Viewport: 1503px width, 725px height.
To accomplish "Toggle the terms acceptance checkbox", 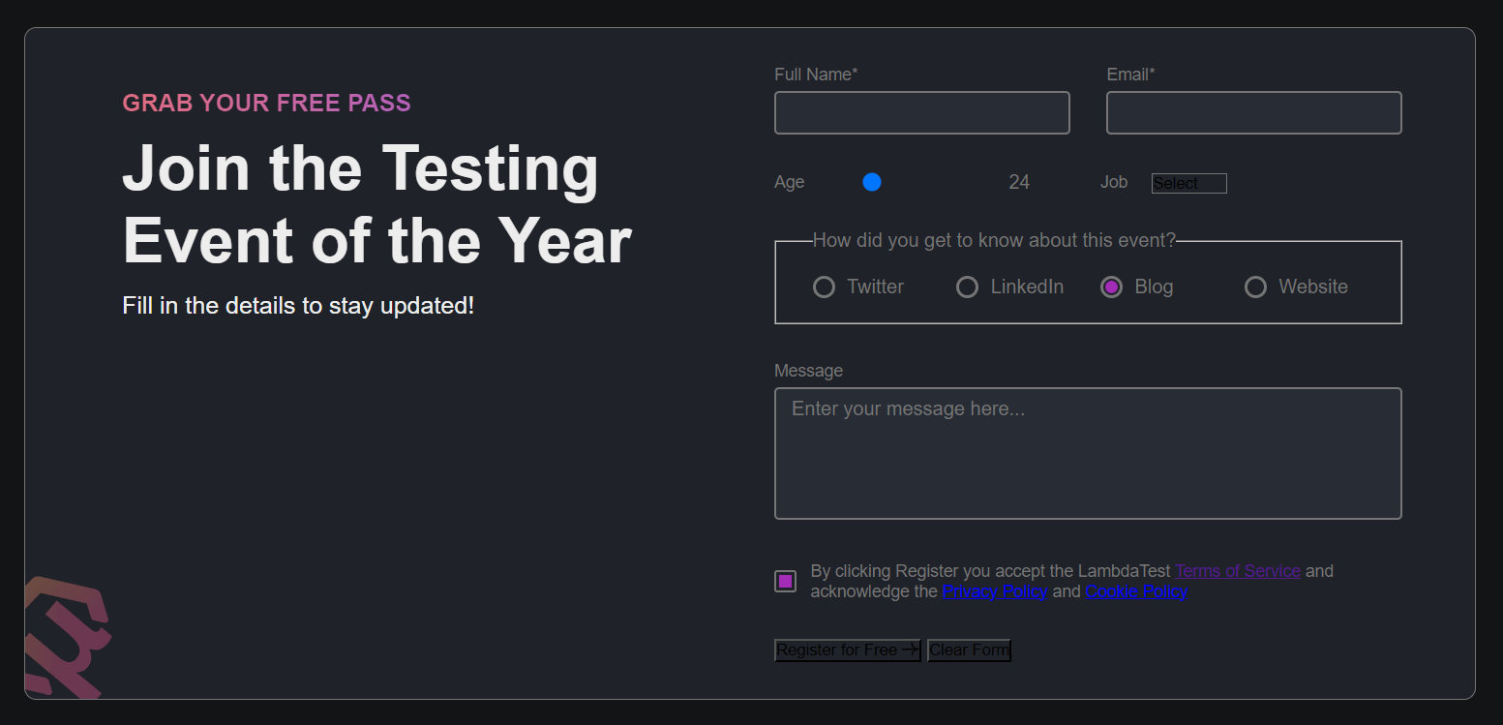I will point(785,582).
